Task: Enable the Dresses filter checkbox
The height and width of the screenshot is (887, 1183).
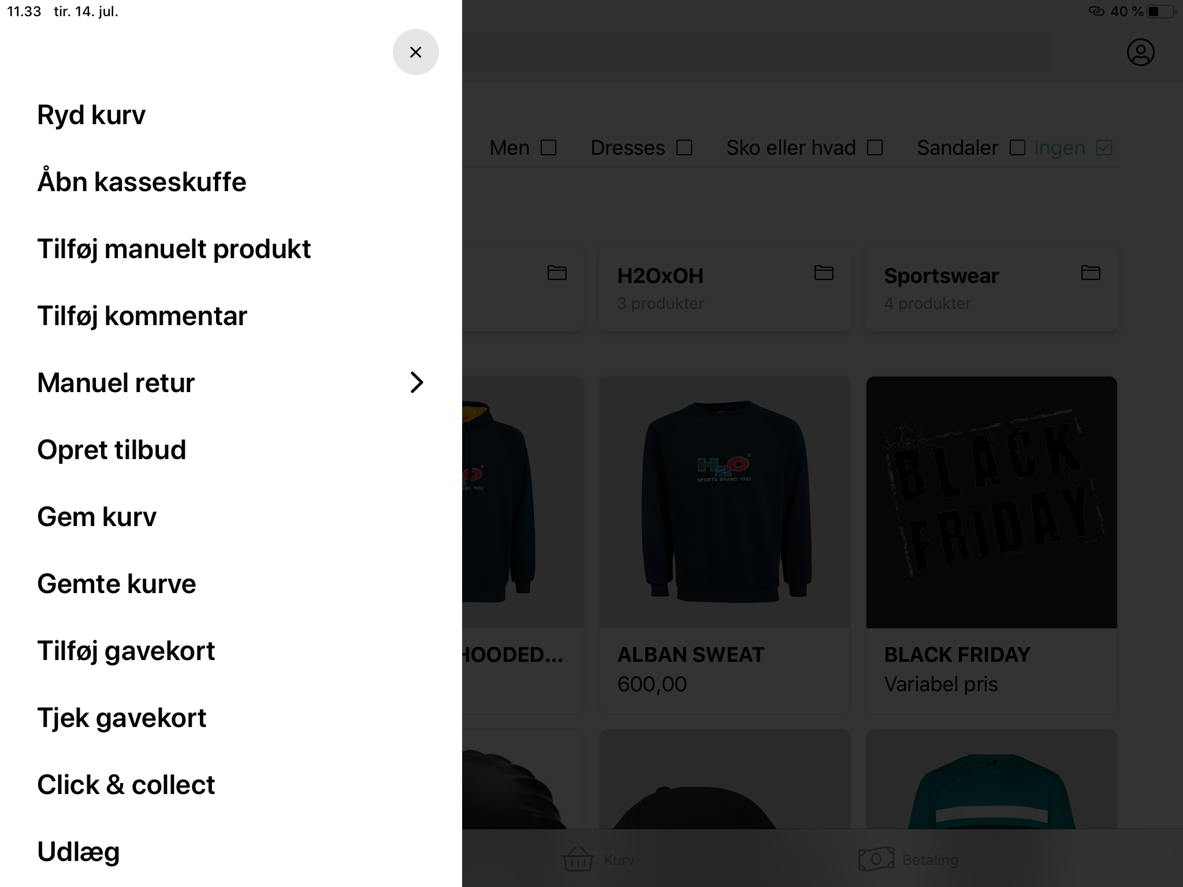Action: pyautogui.click(x=684, y=148)
